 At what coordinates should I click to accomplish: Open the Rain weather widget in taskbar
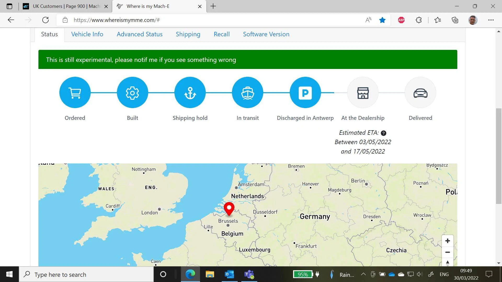point(341,274)
